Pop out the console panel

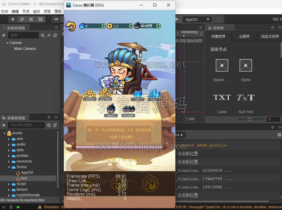point(273,127)
